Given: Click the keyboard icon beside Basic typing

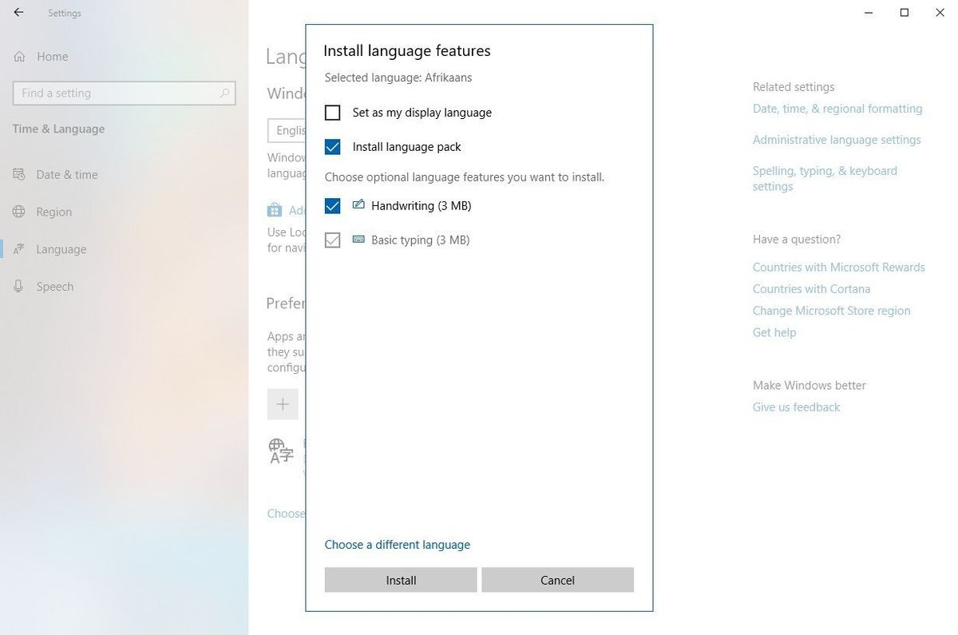Looking at the screenshot, I should coord(357,239).
